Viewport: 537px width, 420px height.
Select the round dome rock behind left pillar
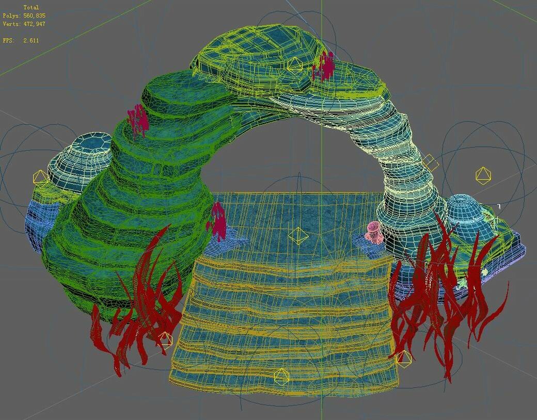coord(82,161)
